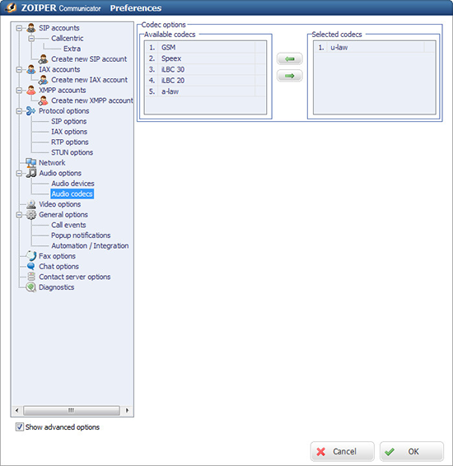Image resolution: width=453 pixels, height=466 pixels.
Task: Select a-law in available codecs
Action: (205, 91)
